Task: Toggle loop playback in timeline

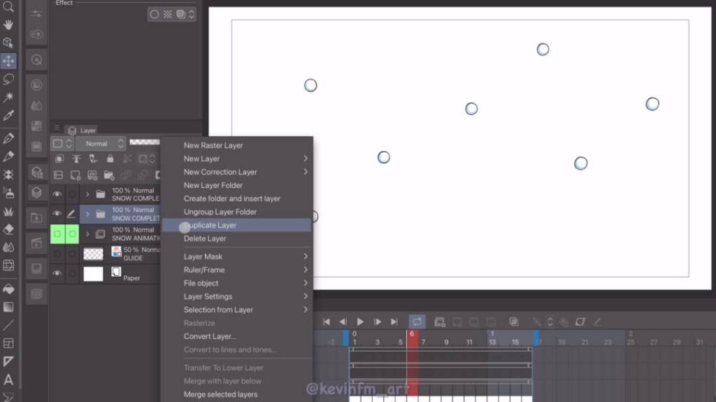Action: 417,322
